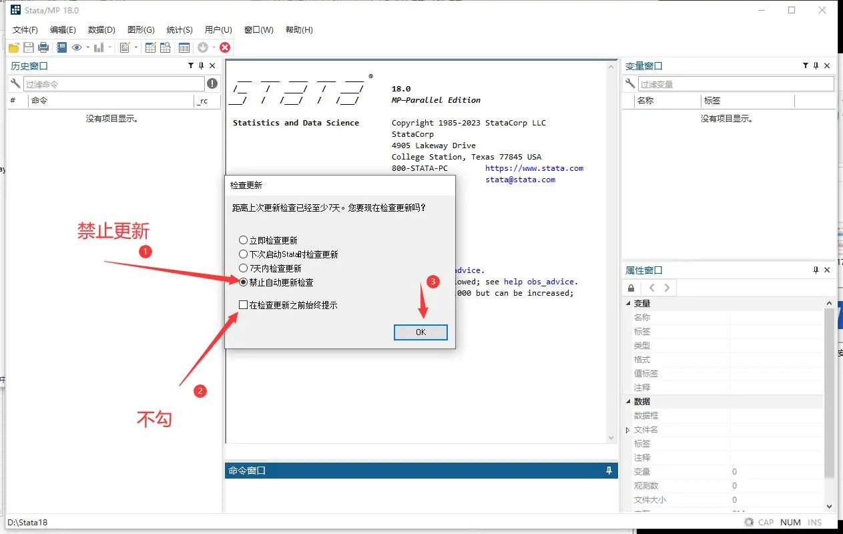Screen dimensions: 843x534
Task: Expand 文件名 in the 数据 section
Action: [x=627, y=429]
